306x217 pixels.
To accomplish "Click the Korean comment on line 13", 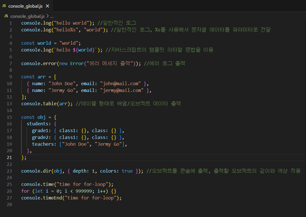I will tap(128, 104).
